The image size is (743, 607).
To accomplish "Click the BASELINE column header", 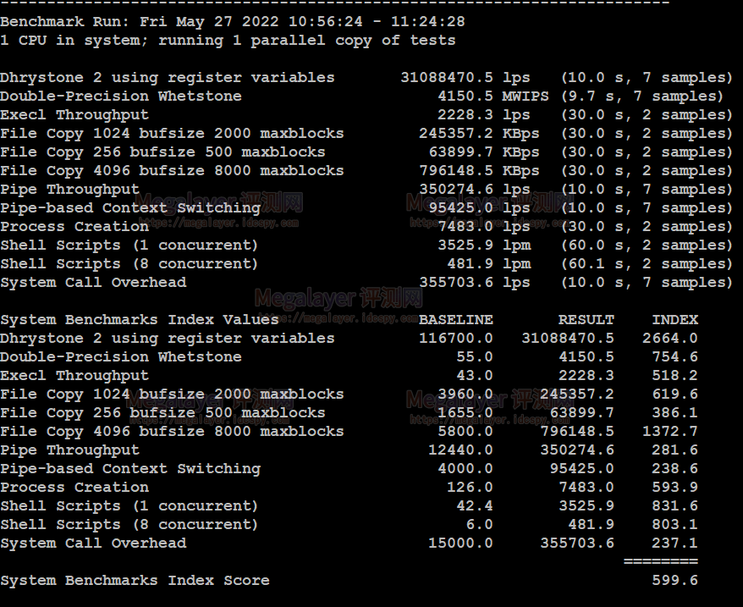I will click(x=456, y=320).
